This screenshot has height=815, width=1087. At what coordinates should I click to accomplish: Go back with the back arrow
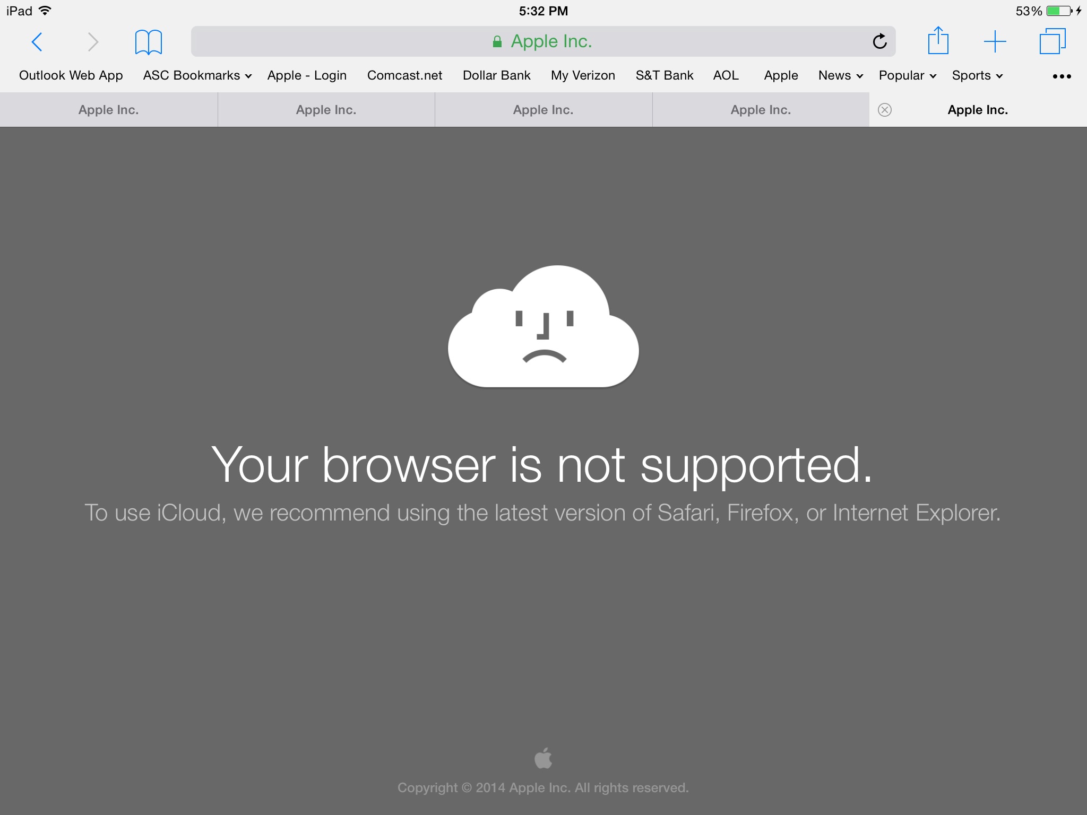click(x=37, y=41)
